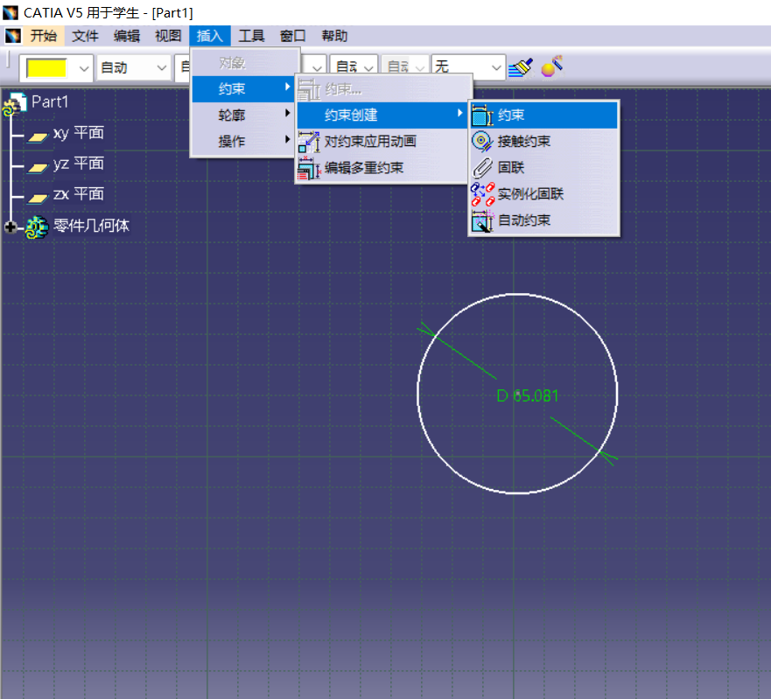Open the 编辑 menu
The height and width of the screenshot is (699, 771).
tap(127, 35)
